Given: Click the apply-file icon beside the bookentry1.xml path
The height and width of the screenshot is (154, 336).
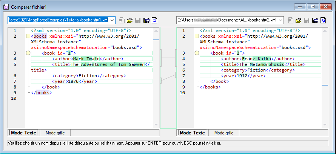Looking at the screenshot, I should pos(122,20).
